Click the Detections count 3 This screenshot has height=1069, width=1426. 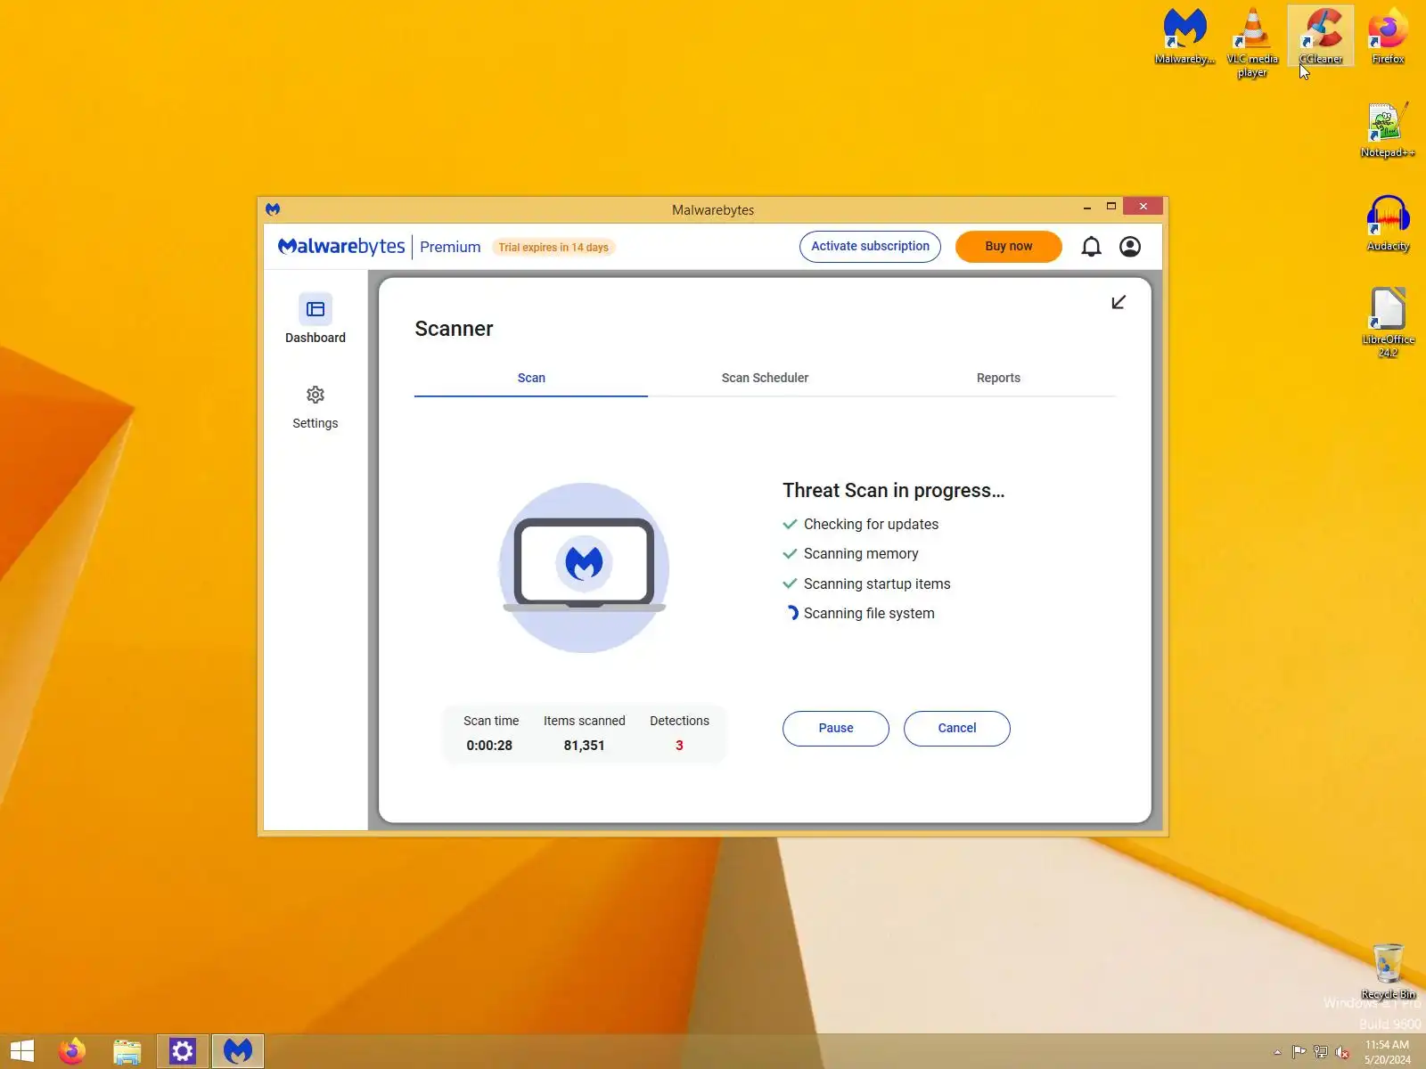click(x=679, y=746)
